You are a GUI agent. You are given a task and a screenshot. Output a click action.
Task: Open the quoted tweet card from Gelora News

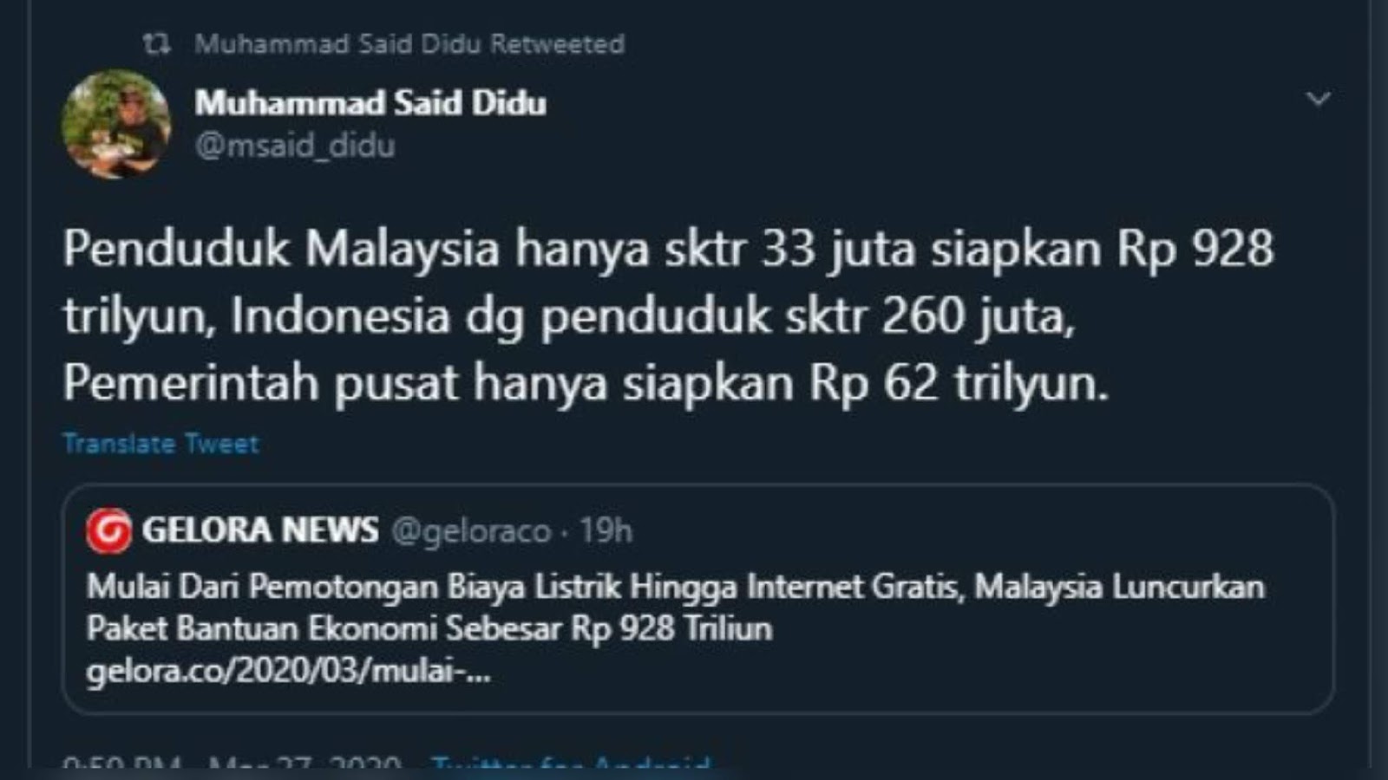(x=697, y=598)
